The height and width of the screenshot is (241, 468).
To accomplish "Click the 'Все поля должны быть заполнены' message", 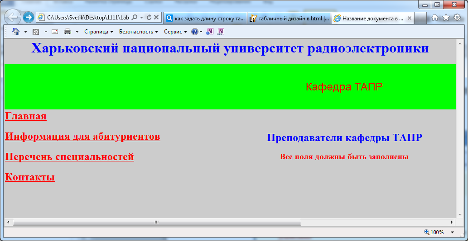I will pos(344,157).
